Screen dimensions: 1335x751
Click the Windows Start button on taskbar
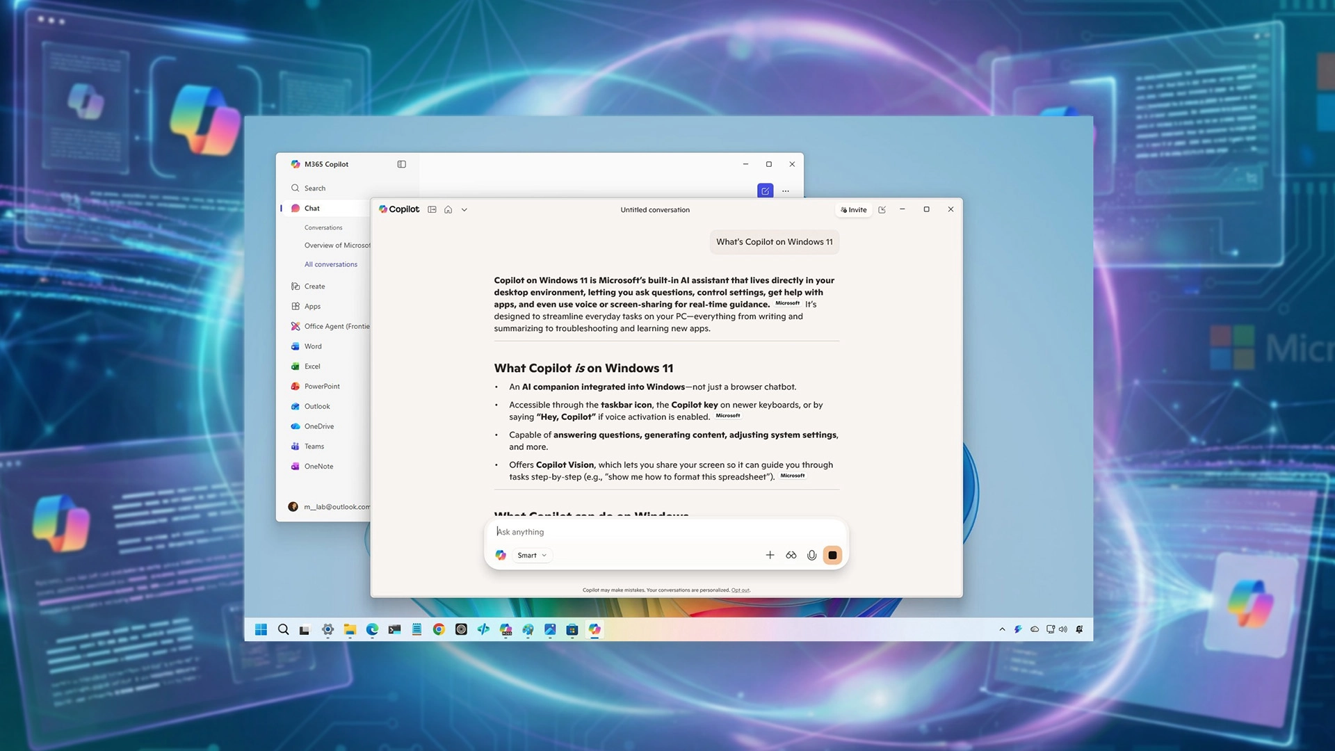[x=261, y=629]
